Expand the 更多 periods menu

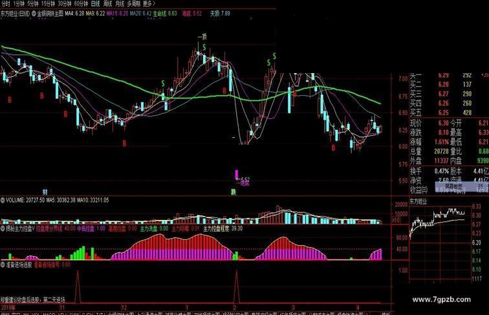pos(149,4)
